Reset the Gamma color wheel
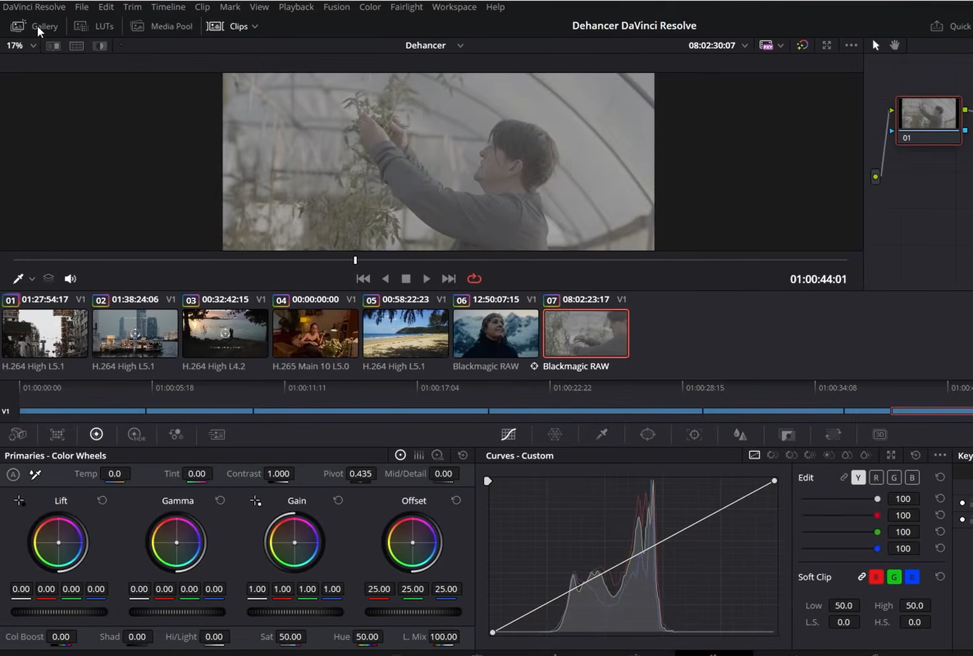 [220, 499]
